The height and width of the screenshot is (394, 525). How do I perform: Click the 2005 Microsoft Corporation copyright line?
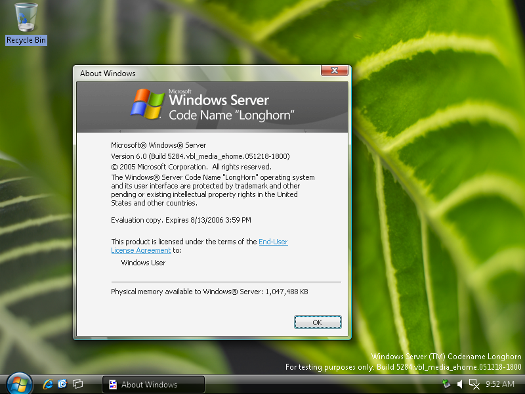click(191, 167)
